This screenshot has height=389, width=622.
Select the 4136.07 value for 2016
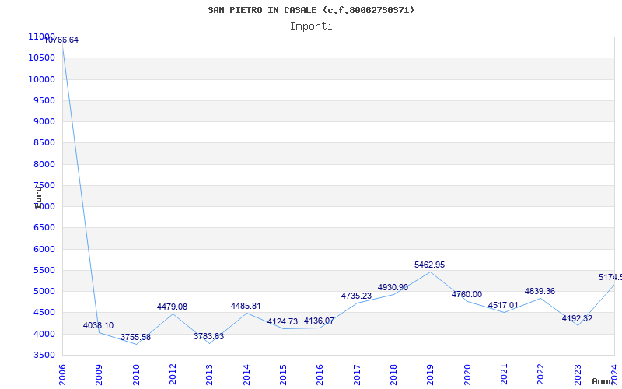pos(319,321)
